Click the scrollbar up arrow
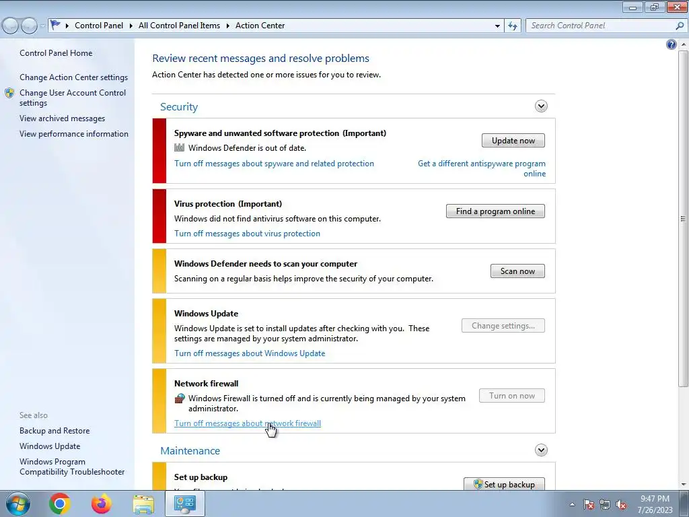This screenshot has width=689, height=517. pos(683,44)
